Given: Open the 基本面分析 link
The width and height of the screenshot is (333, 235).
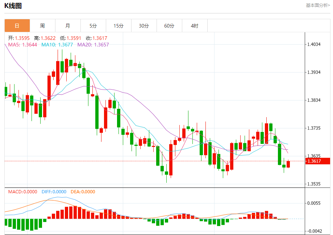Looking at the screenshot, I should click(318, 5).
